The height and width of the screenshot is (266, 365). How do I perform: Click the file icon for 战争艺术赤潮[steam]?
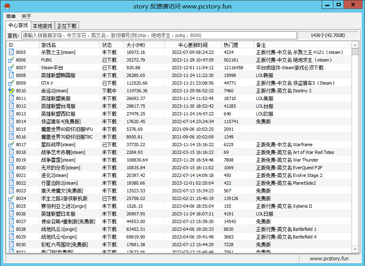[x=11, y=152]
